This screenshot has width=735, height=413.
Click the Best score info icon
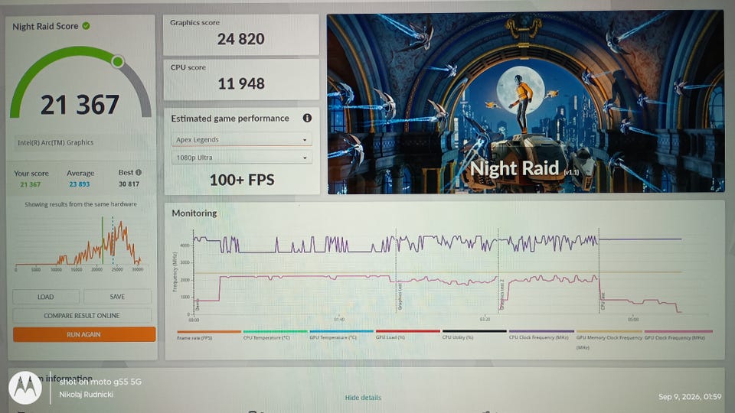pos(139,172)
